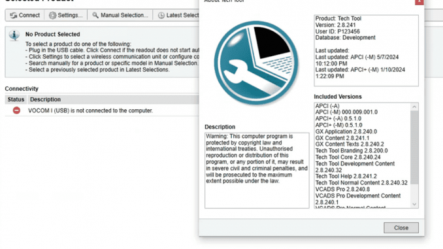
Task: Select 'Tech Tool Development Content' entry
Action: tap(355, 167)
